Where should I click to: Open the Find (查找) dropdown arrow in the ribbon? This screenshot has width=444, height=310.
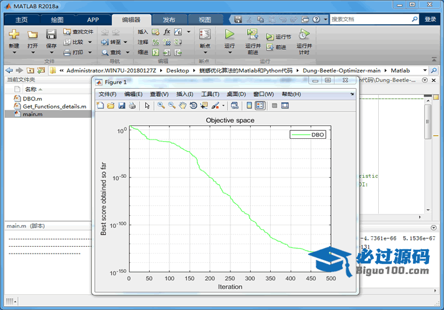(x=128, y=52)
